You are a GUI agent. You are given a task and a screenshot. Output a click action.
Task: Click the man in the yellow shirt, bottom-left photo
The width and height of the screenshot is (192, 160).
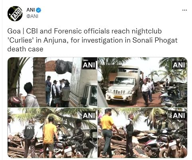click(x=50, y=137)
